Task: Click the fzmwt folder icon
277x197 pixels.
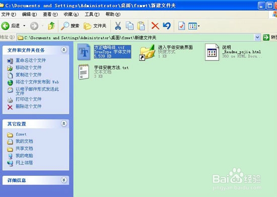Action: [10, 135]
